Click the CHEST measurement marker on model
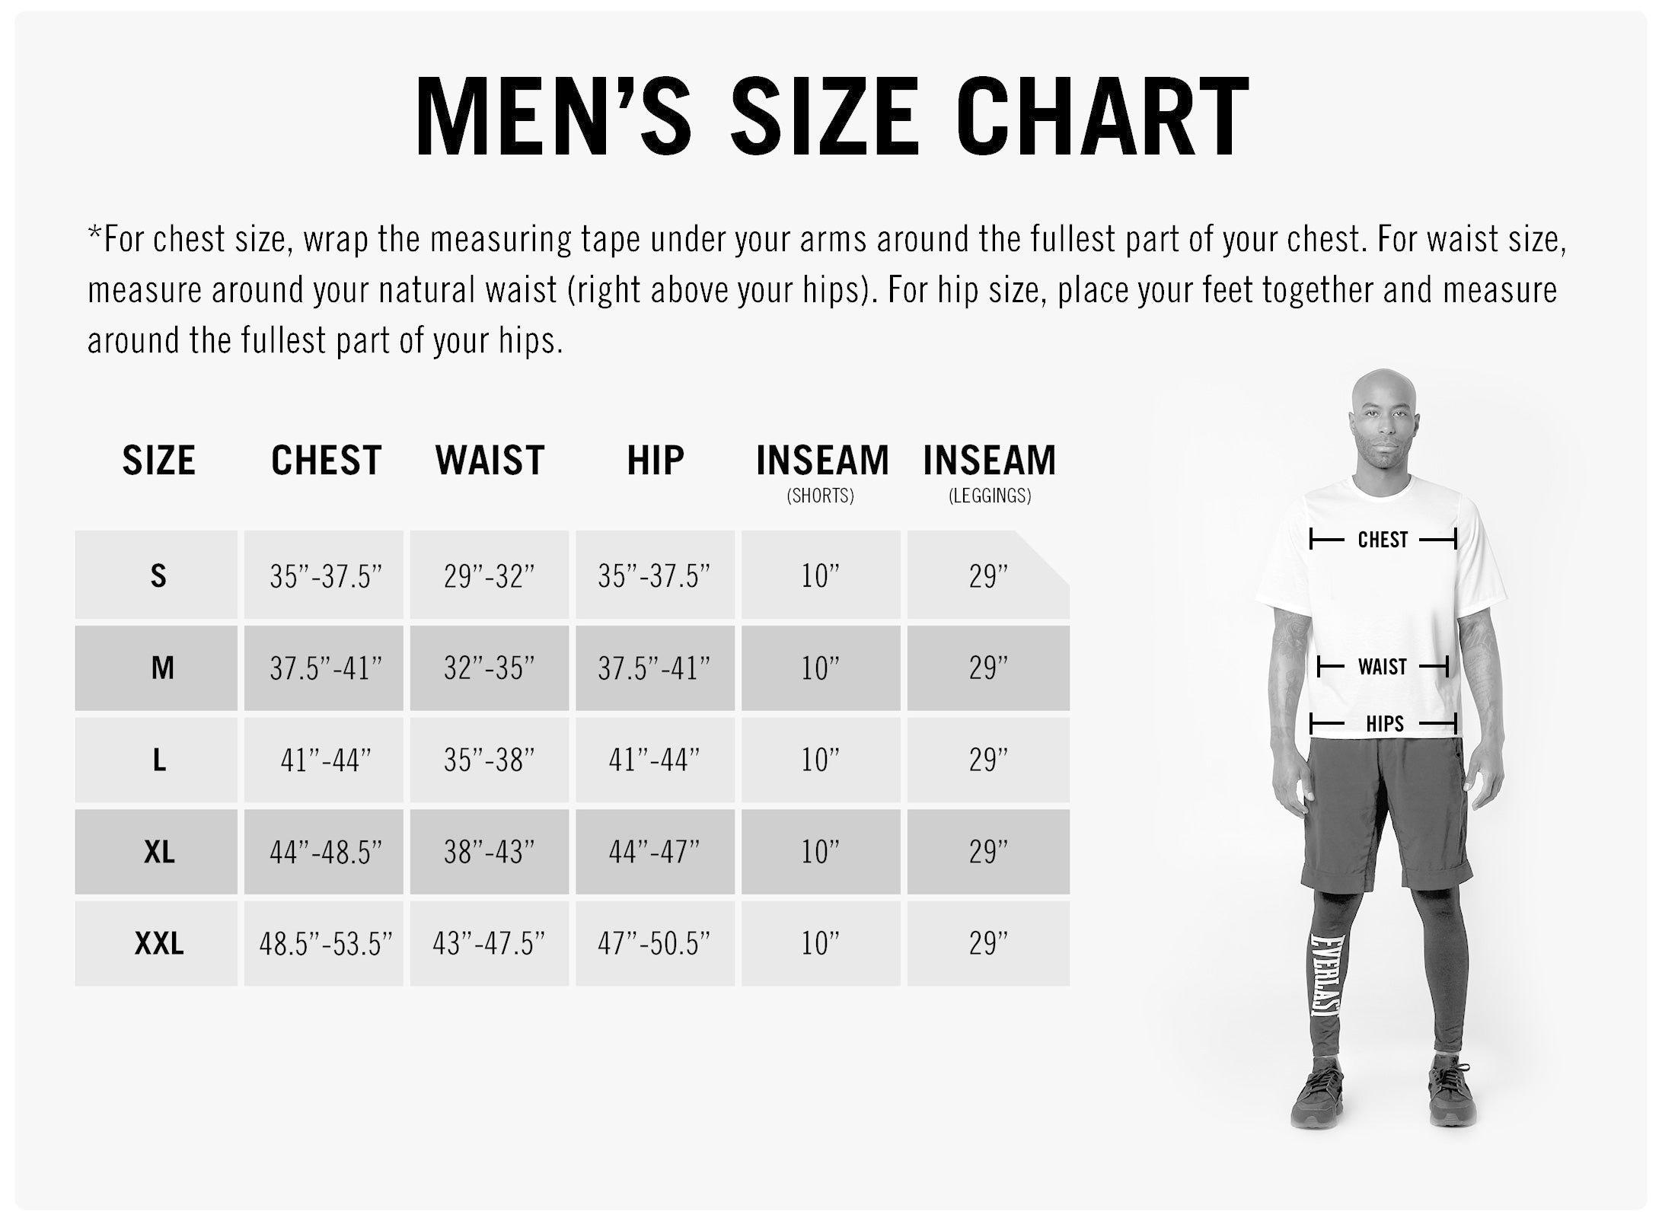Screen dimensions: 1662x1221 click(1383, 540)
